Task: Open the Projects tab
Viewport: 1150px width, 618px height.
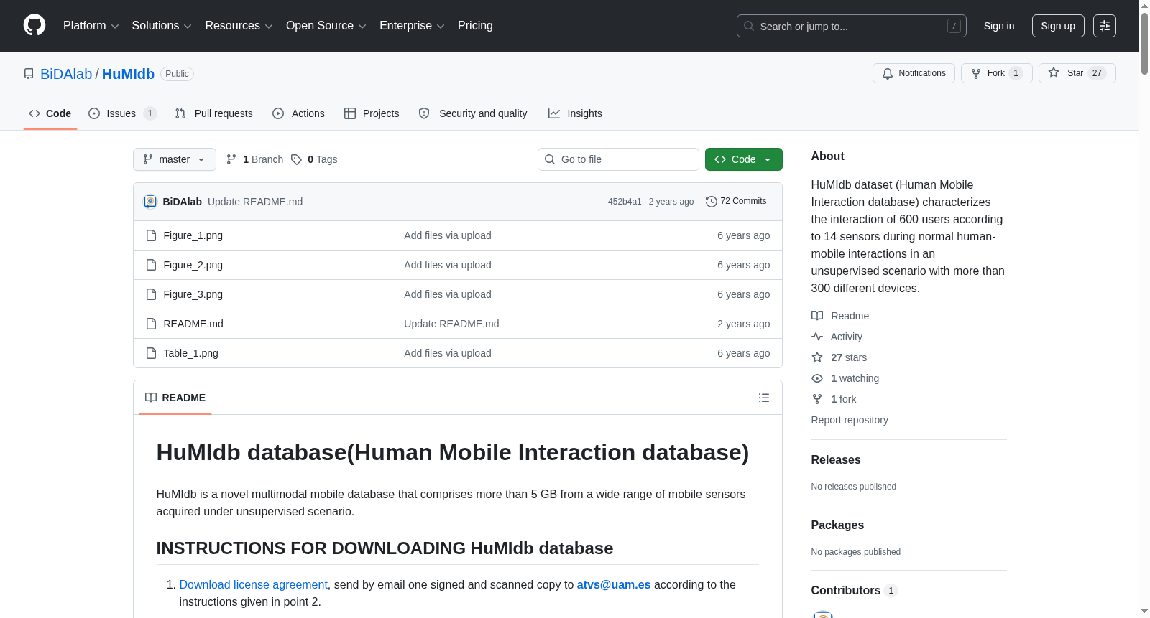Action: 372,113
